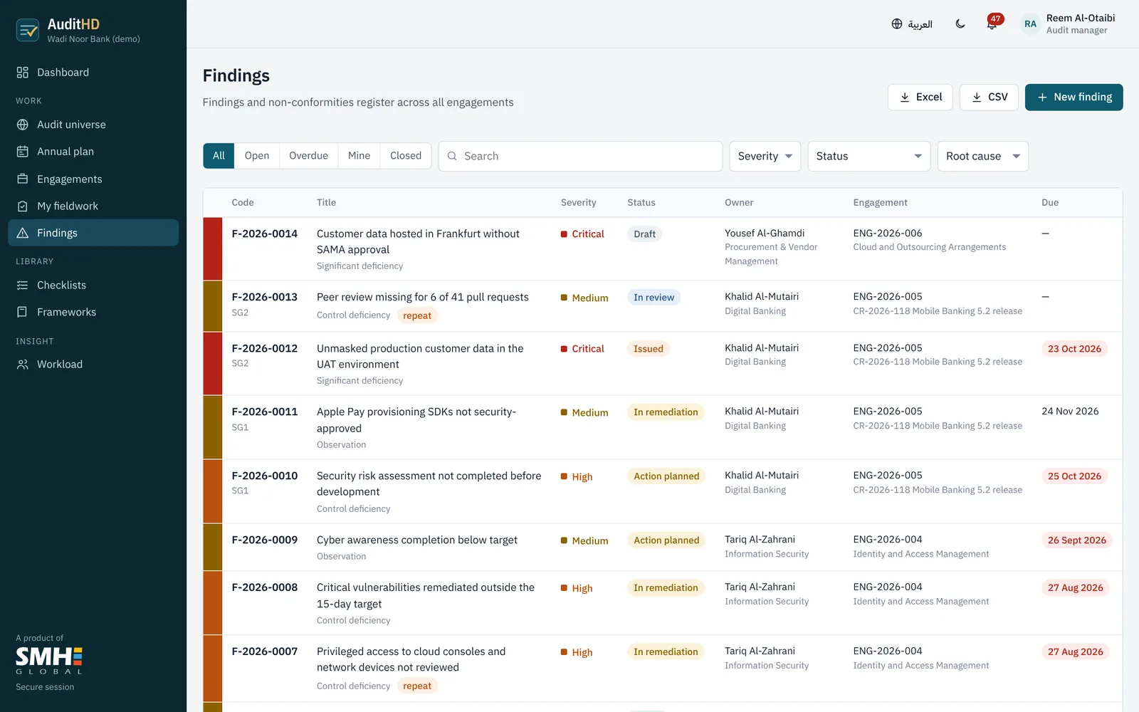Click the red severity bar of F-2026-0012
The width and height of the screenshot is (1139, 712).
[x=213, y=364]
